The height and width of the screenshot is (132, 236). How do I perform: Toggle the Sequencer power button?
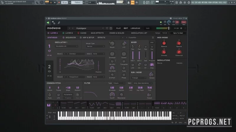click(x=63, y=38)
